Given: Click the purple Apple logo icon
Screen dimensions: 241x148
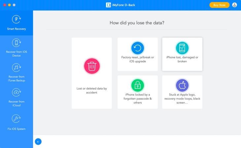Looking at the screenshot, I should [x=182, y=85].
